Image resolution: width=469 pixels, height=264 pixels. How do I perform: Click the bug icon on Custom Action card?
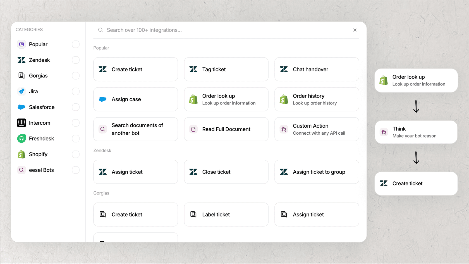[284, 129]
